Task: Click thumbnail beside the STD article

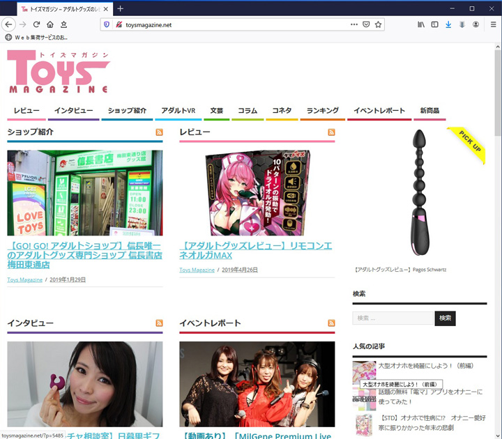Action: [364, 425]
